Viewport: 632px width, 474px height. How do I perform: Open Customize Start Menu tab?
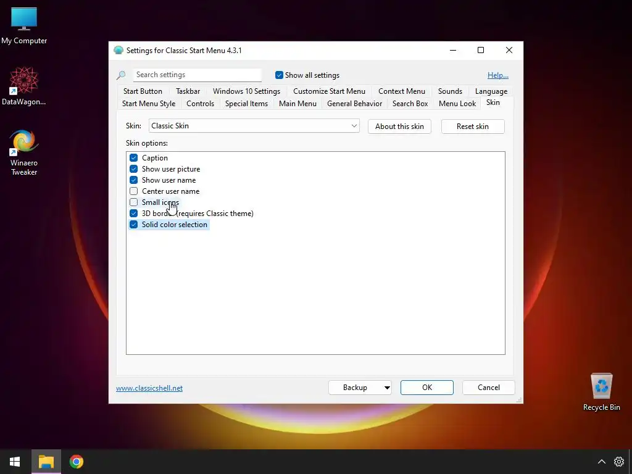[x=329, y=91]
